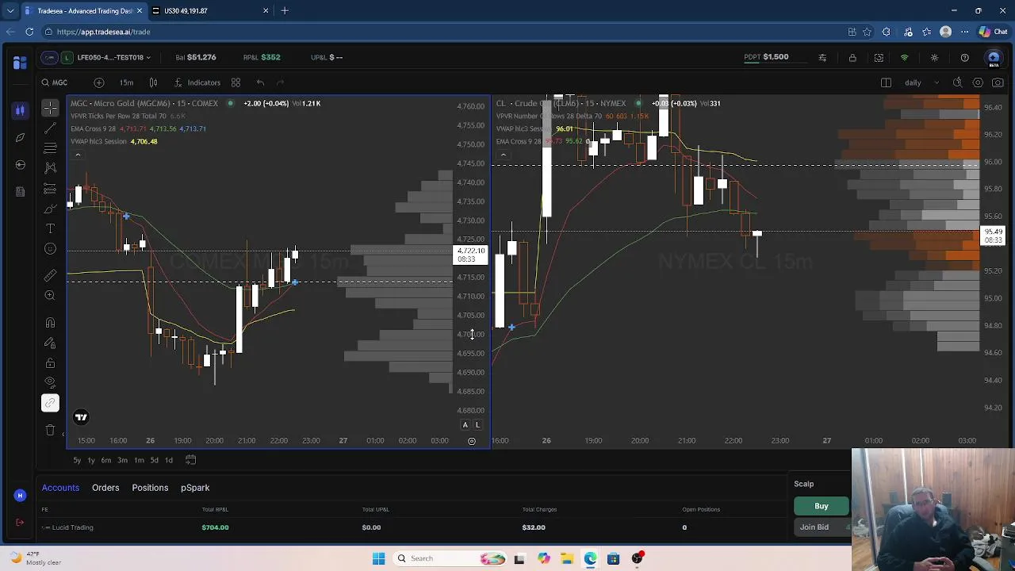The image size is (1015, 571).
Task: Open chart settings hexagon icon
Action: click(978, 82)
